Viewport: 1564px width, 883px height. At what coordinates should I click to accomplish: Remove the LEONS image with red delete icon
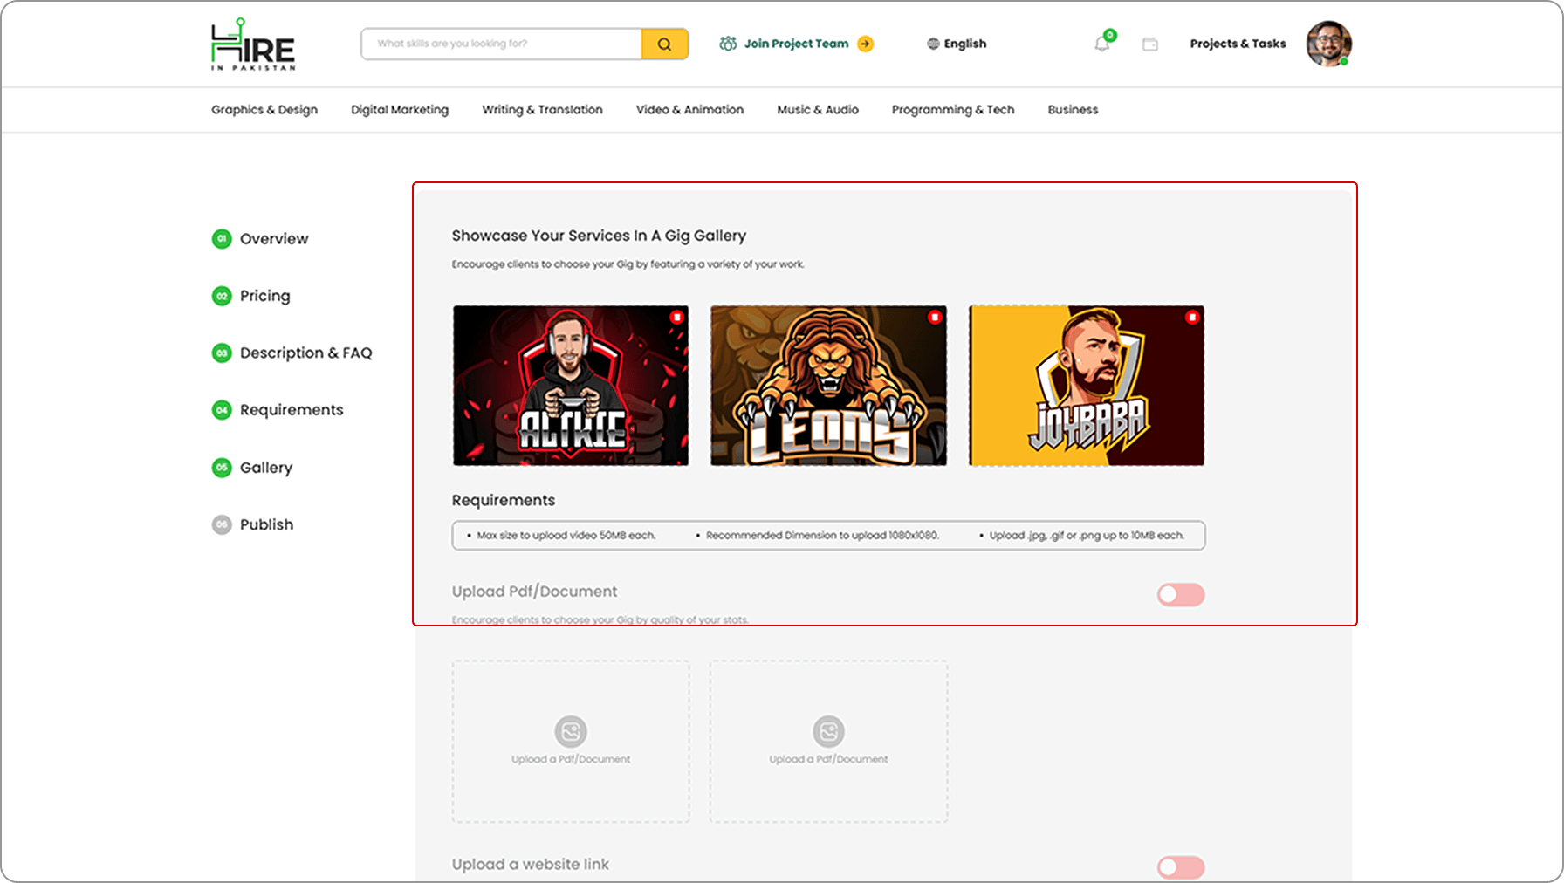[935, 317]
